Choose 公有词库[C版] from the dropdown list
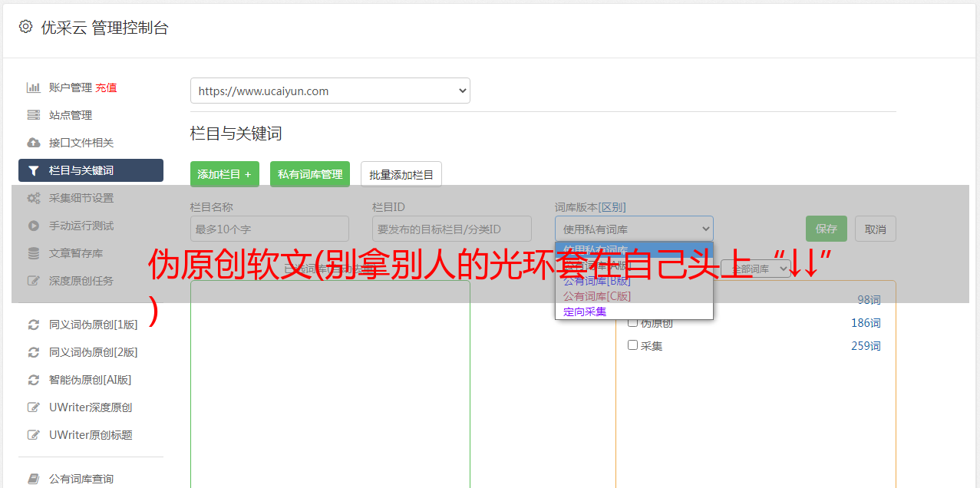The height and width of the screenshot is (488, 980). 597,296
